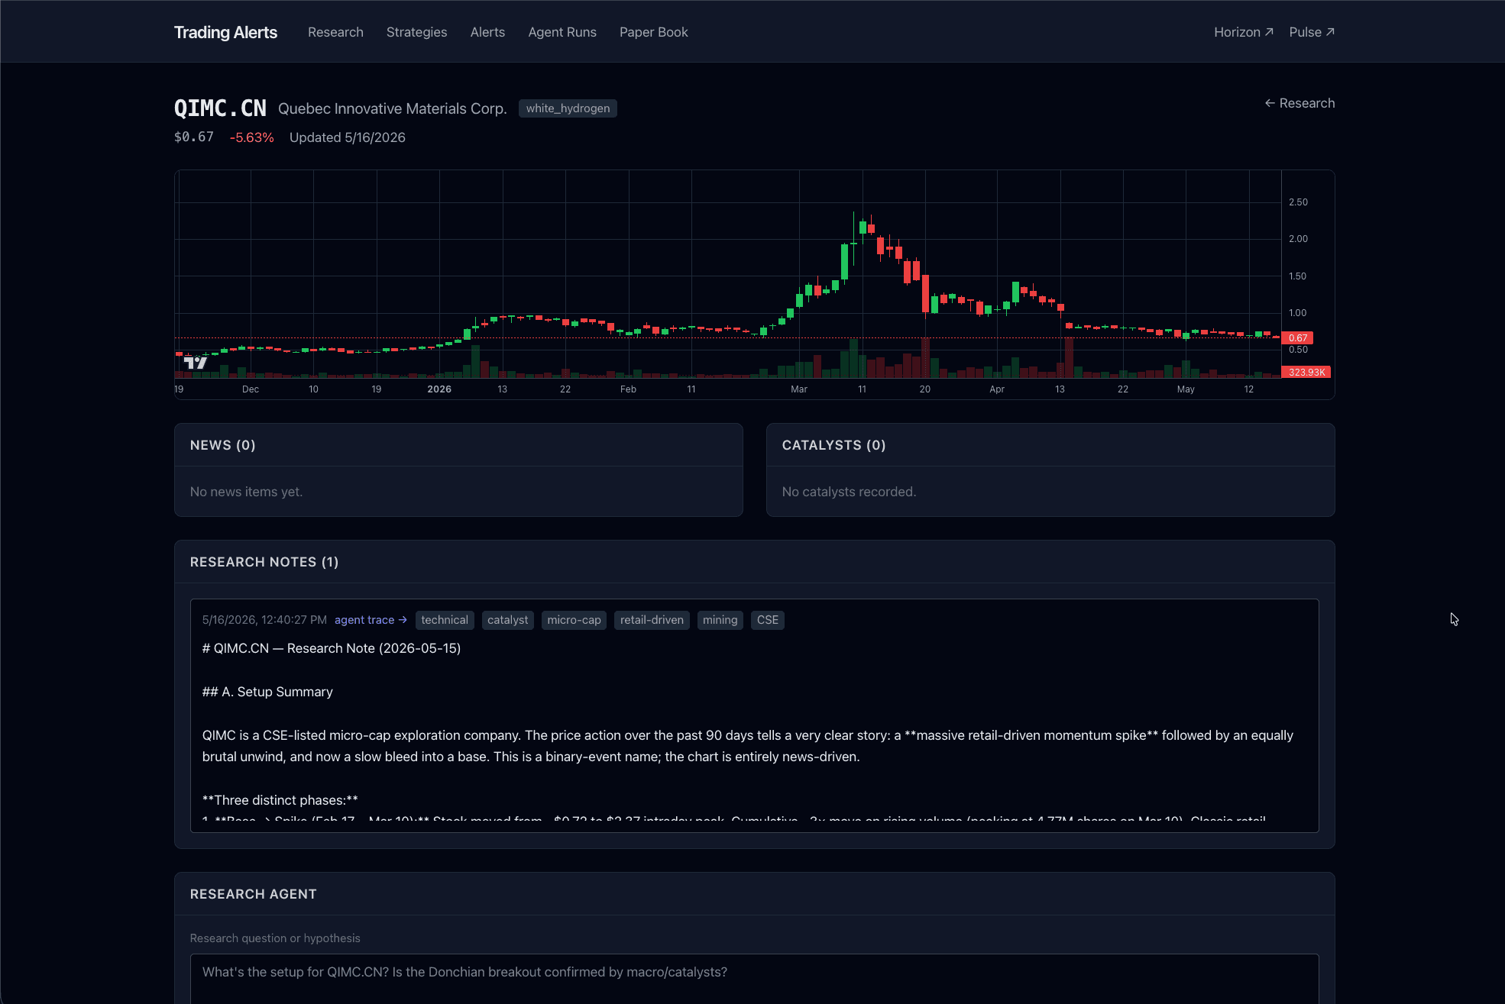Screen dimensions: 1505x1004
Task: Click 'No news items yet.' text
Action: click(x=246, y=492)
